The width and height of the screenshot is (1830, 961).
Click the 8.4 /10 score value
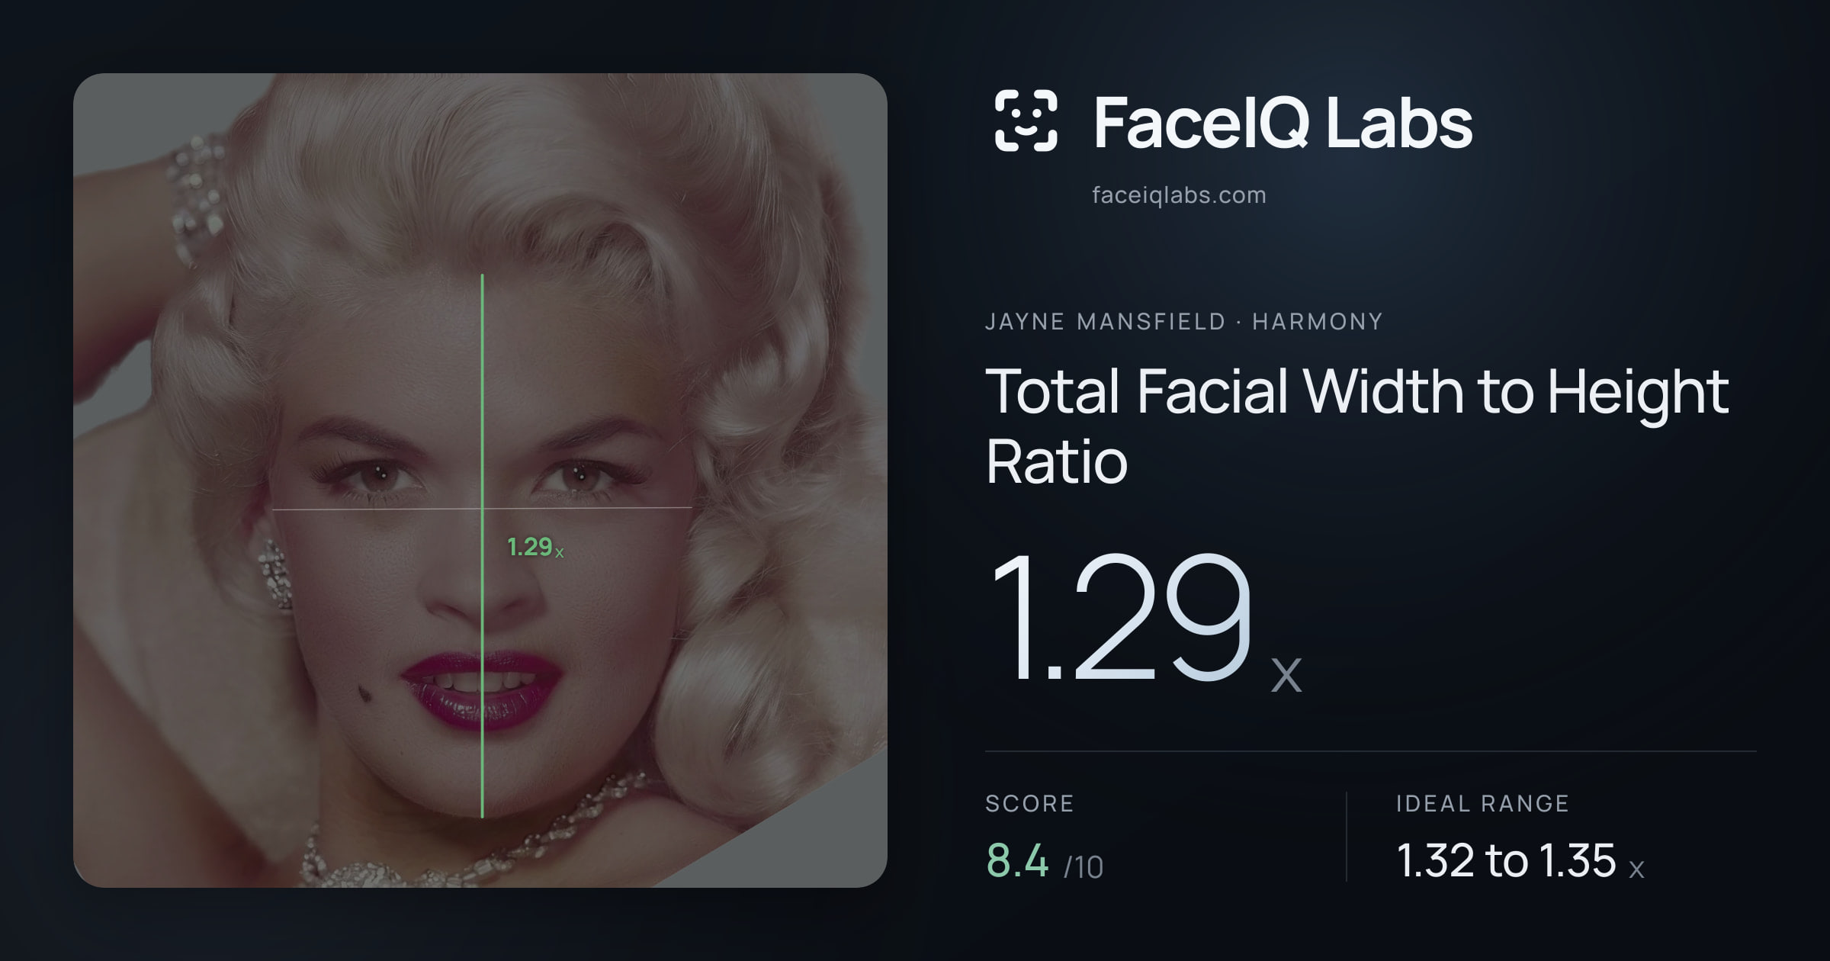point(1045,862)
